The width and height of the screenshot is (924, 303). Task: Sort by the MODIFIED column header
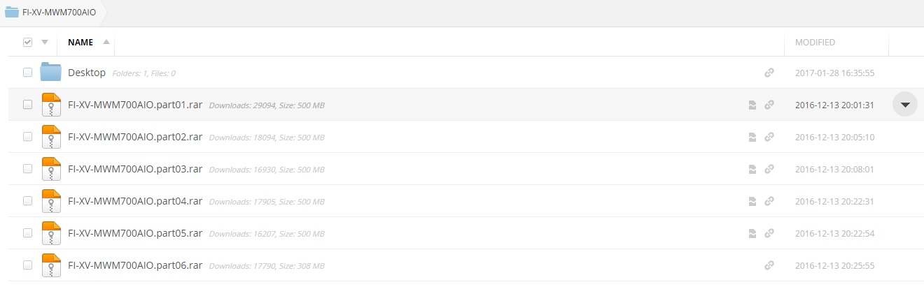coord(815,42)
